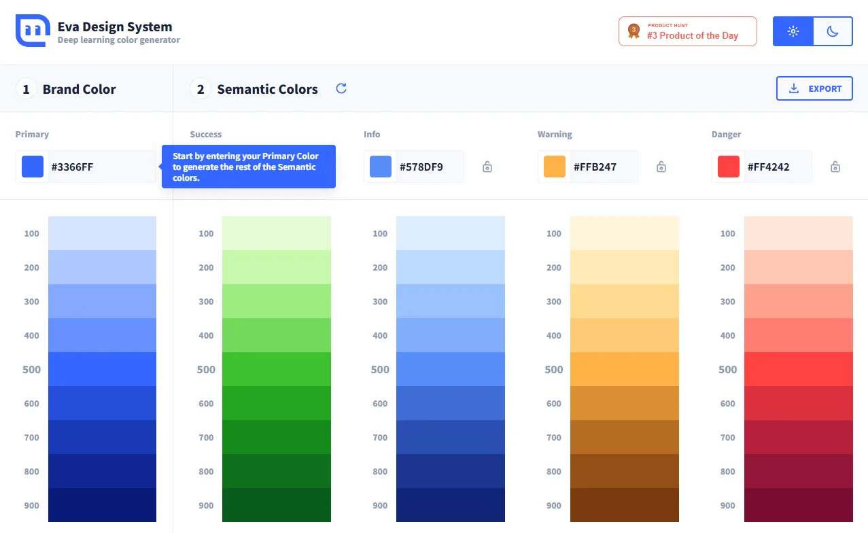Select Success shade 100 swatch
This screenshot has height=533, width=868.
(277, 233)
